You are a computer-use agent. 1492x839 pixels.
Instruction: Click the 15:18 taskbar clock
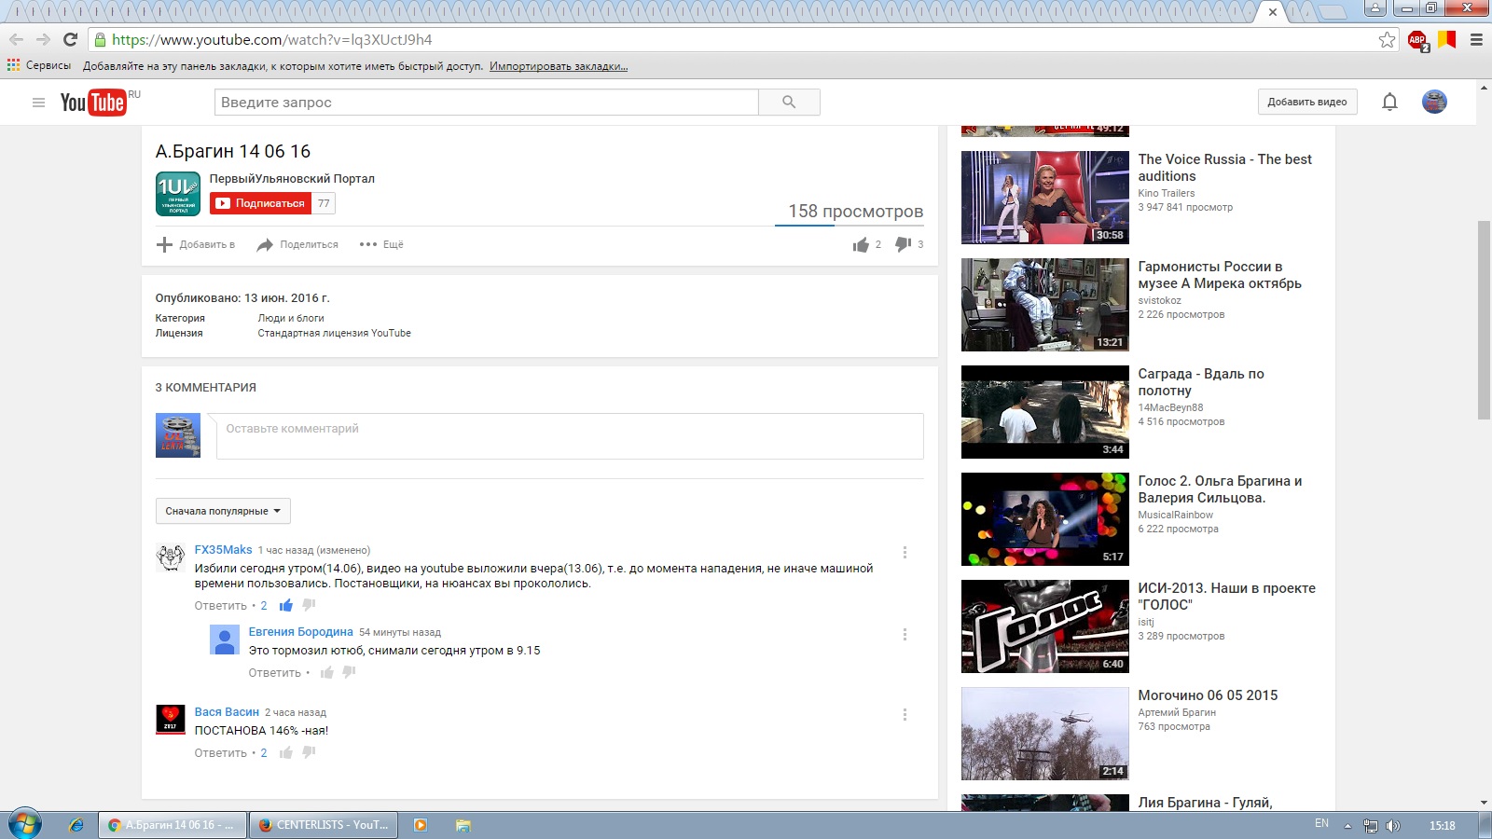pyautogui.click(x=1442, y=826)
